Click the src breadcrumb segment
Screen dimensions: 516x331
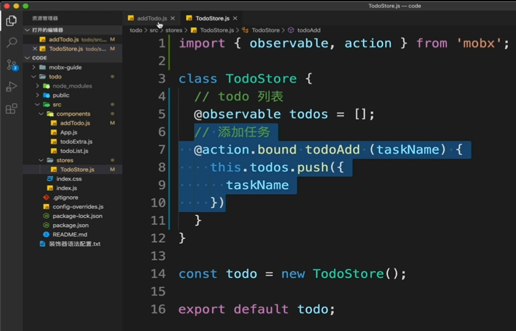pos(153,30)
